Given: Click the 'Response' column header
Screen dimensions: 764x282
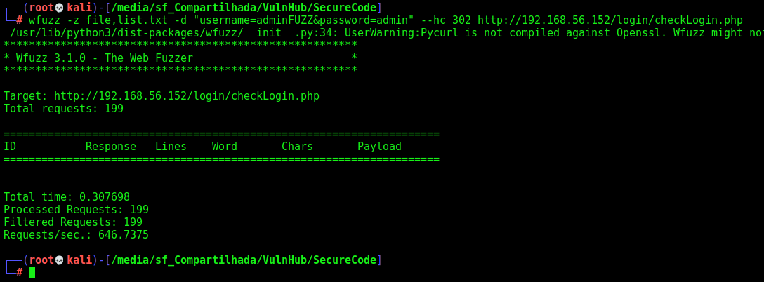Looking at the screenshot, I should click(111, 147).
